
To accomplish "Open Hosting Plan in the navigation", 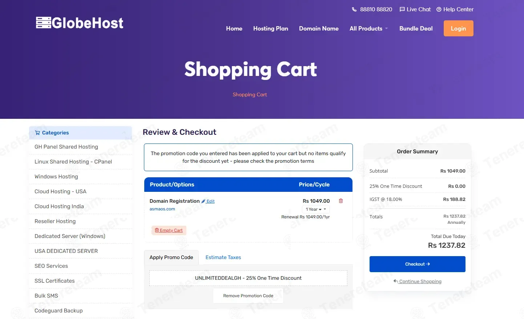I will point(271,28).
